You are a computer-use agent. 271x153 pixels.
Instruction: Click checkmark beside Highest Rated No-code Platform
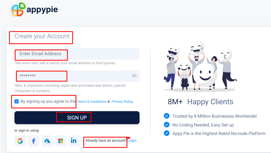[167, 133]
